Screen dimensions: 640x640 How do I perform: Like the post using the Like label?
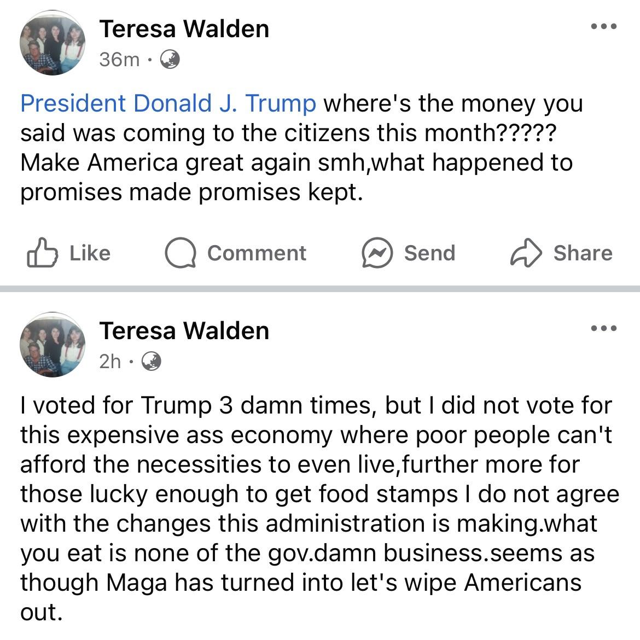(x=90, y=253)
